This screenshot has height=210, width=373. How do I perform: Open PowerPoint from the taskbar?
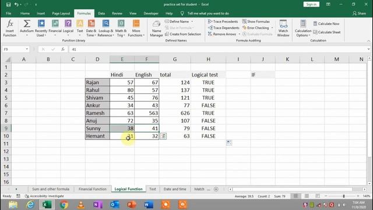pyautogui.click(x=132, y=205)
